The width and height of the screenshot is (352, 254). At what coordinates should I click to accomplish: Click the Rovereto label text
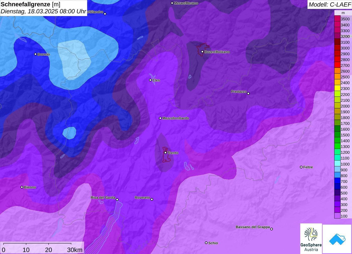pos(142,197)
